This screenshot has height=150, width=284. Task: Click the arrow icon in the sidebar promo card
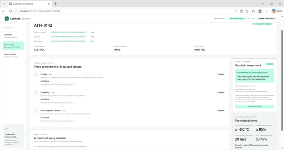6,129
